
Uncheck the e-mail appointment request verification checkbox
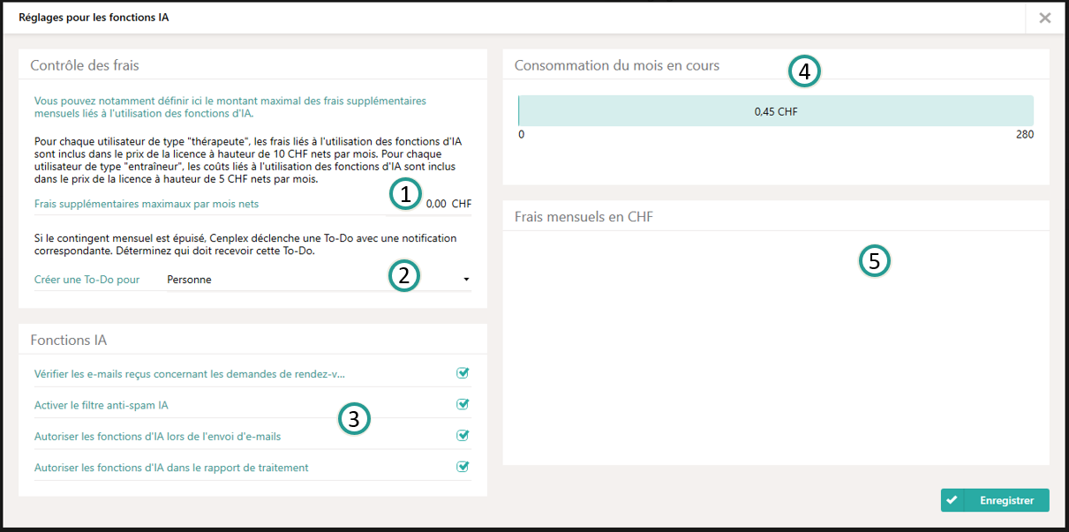coord(463,373)
